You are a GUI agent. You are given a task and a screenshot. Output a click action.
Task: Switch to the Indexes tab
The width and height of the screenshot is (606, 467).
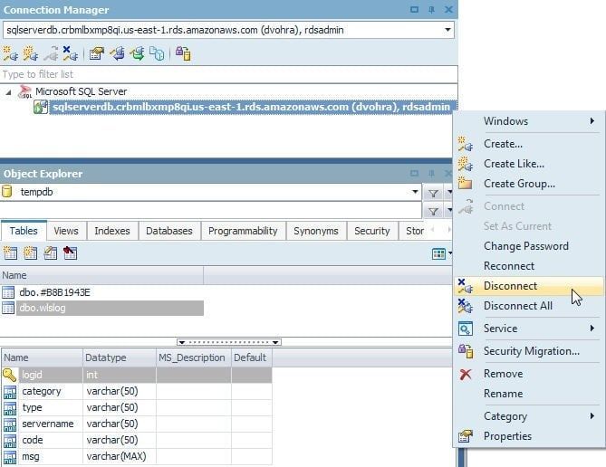pos(112,231)
